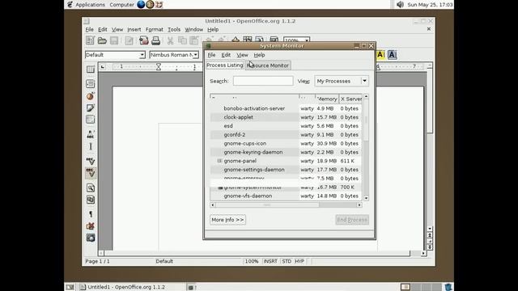
Task: Sort processes by Memory column header
Action: [327, 99]
